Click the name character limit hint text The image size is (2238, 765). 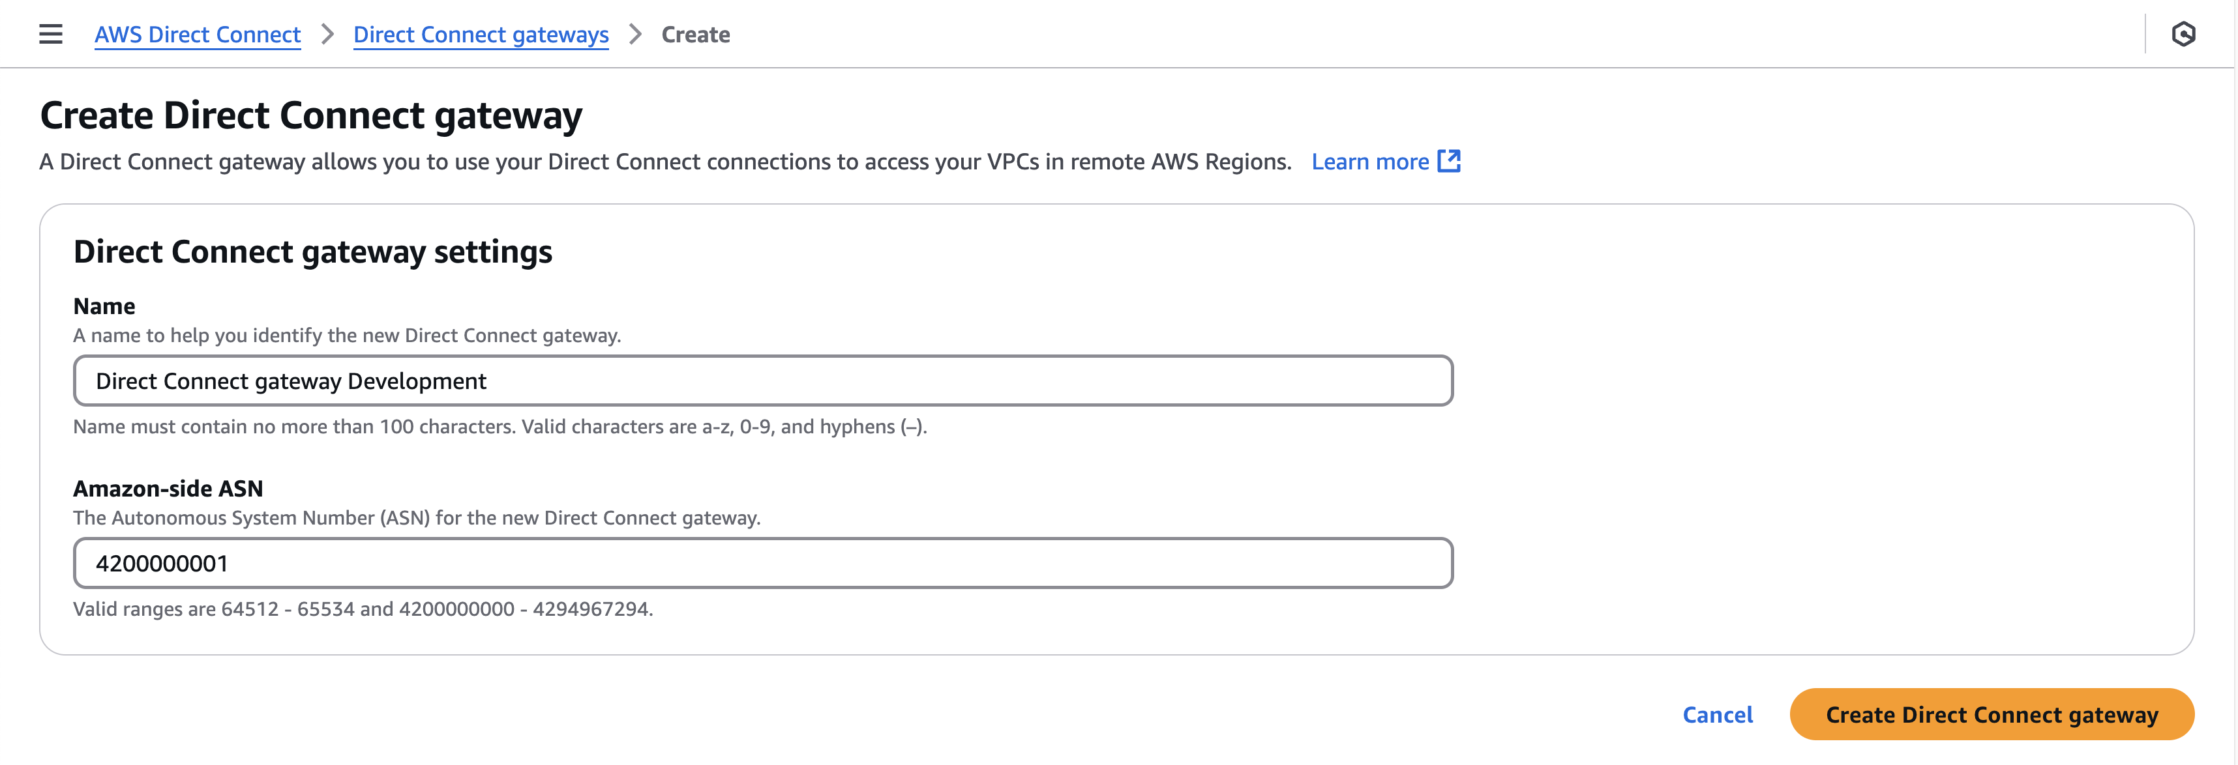pos(500,427)
